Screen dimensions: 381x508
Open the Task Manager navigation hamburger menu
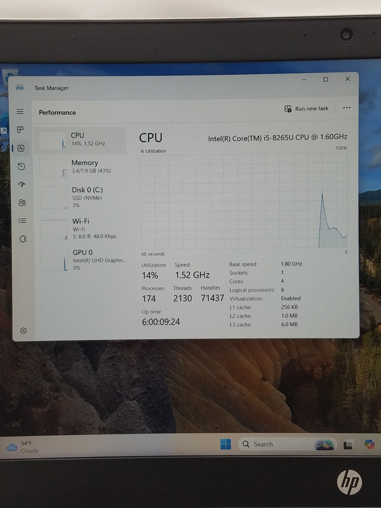tap(20, 111)
